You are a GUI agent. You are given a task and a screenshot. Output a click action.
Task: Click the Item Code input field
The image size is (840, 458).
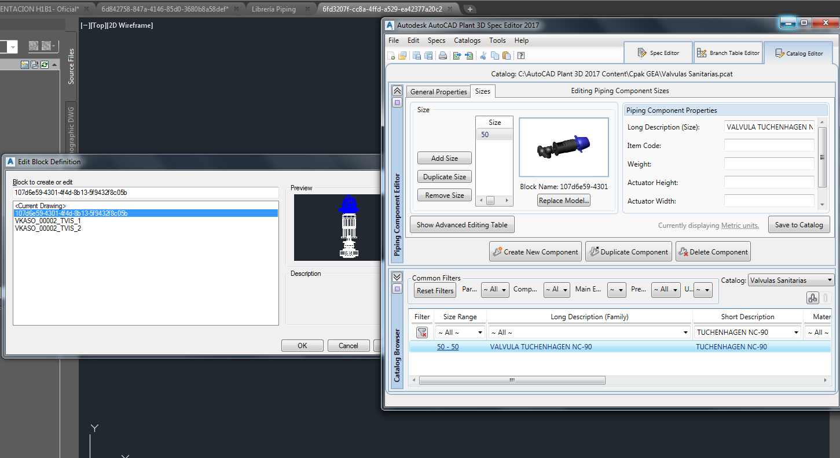(x=769, y=146)
